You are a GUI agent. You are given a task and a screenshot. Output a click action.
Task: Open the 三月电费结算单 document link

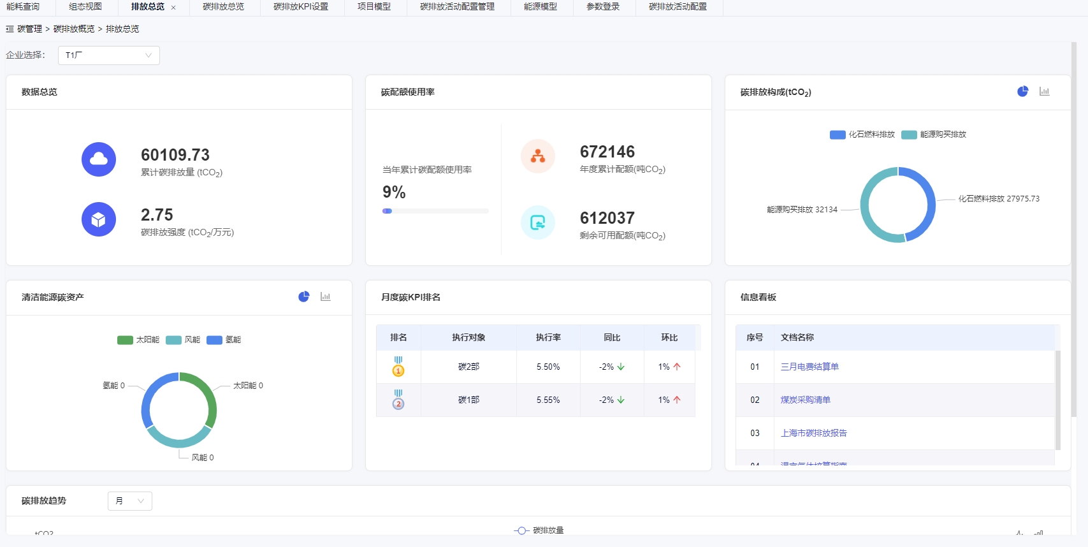point(809,367)
